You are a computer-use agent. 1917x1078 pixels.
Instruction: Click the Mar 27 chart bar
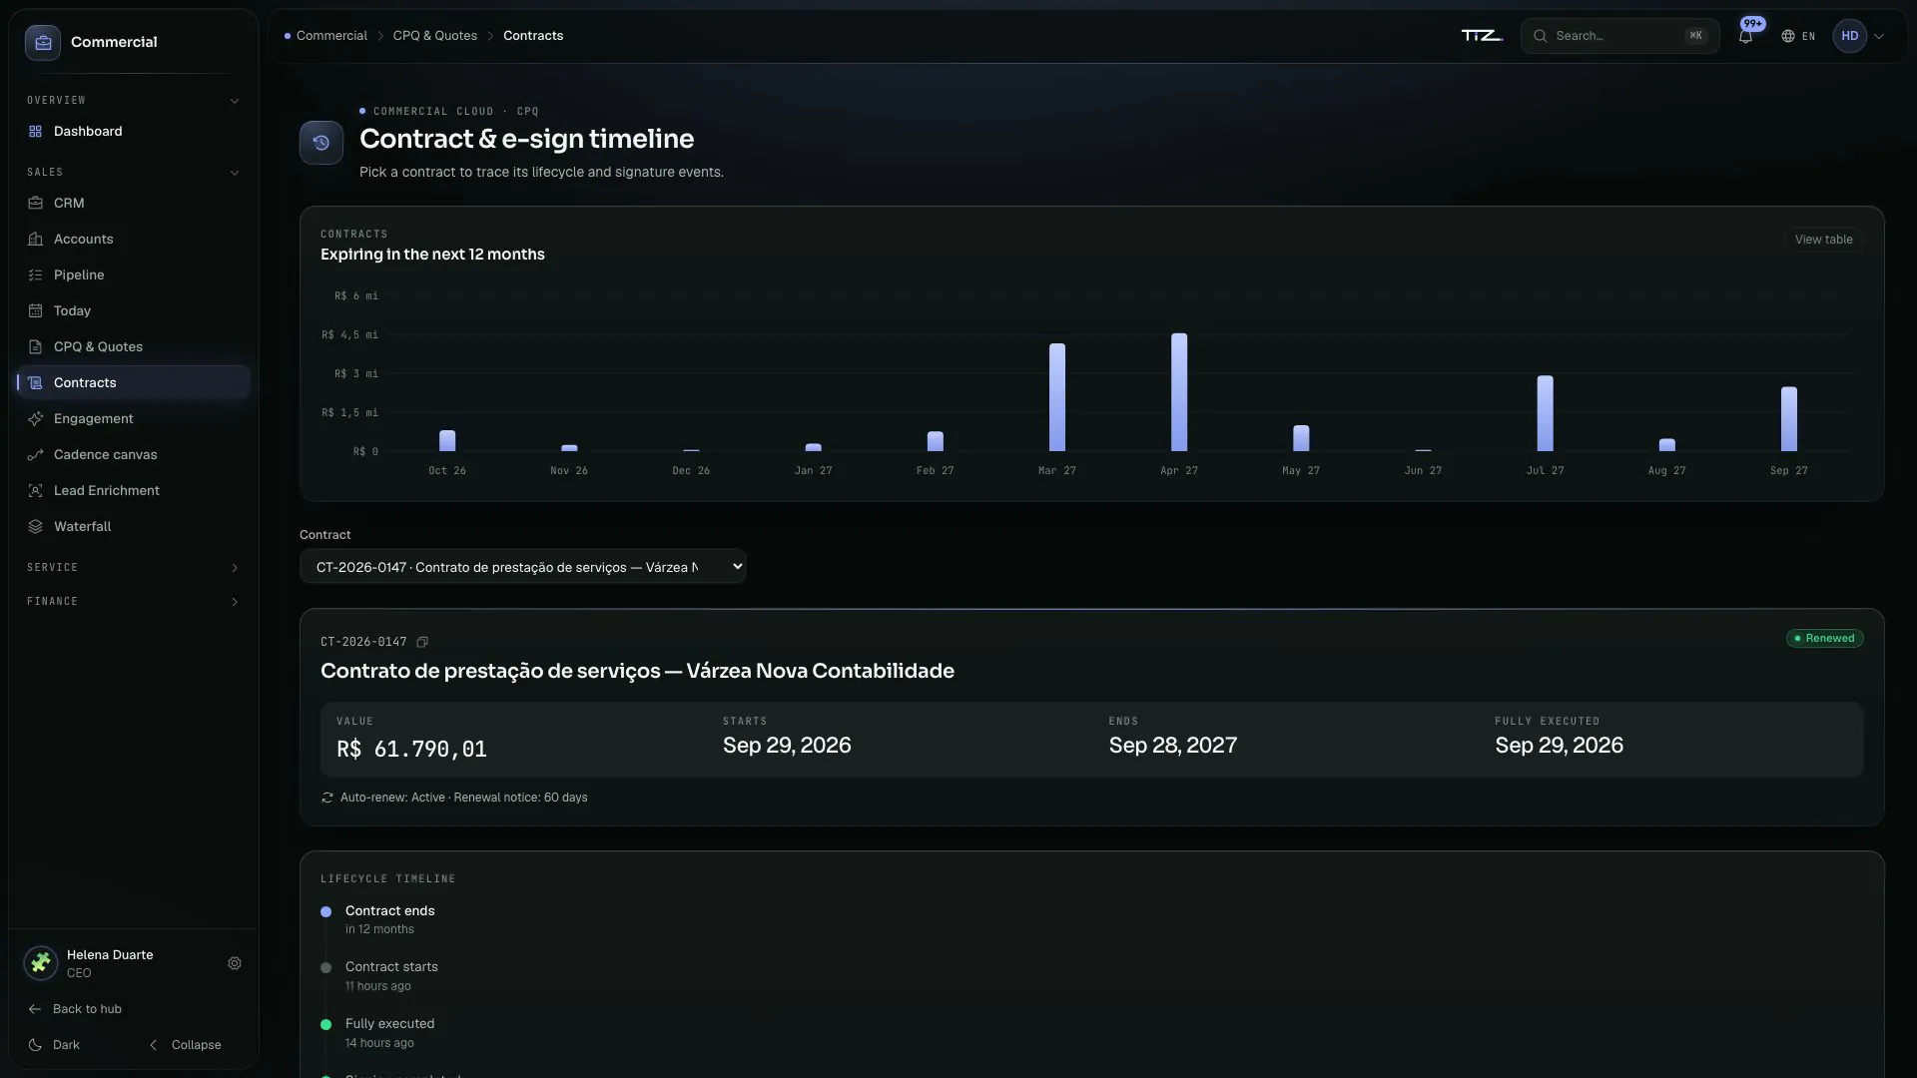pyautogui.click(x=1057, y=397)
